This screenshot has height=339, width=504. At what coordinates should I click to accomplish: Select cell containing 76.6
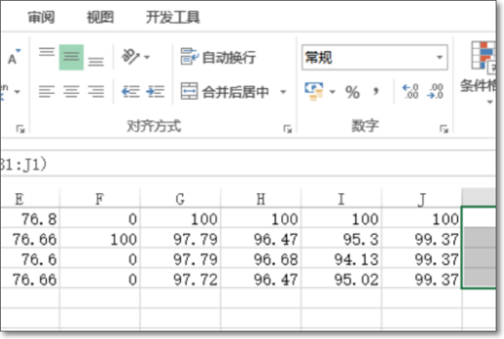point(29,258)
